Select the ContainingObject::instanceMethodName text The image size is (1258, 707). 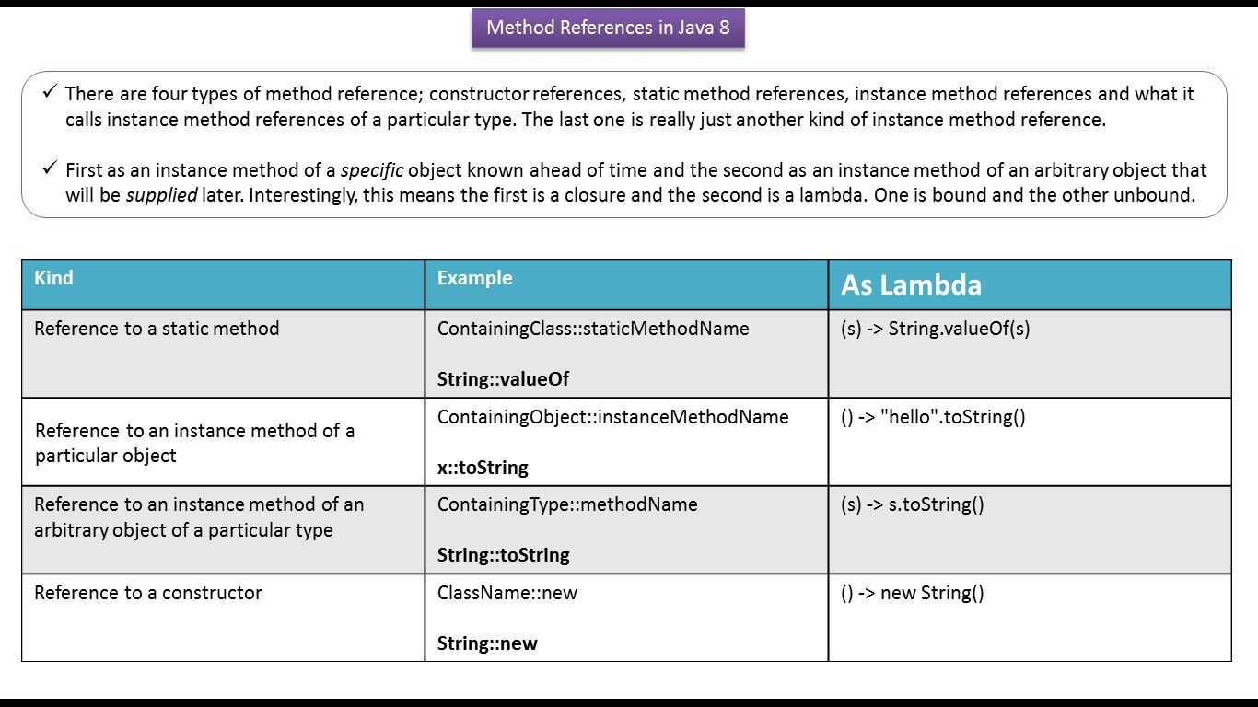pyautogui.click(x=612, y=417)
